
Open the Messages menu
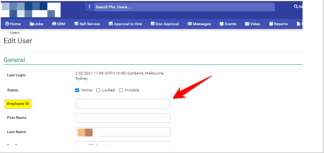tap(199, 24)
